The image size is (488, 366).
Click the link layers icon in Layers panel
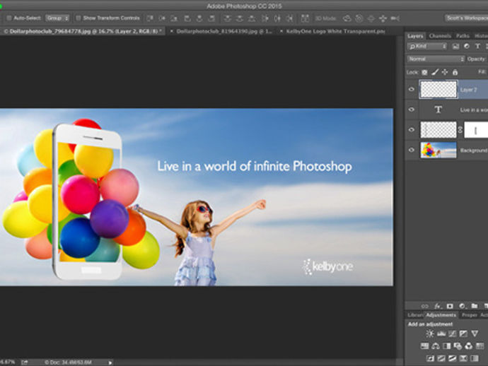coord(424,307)
